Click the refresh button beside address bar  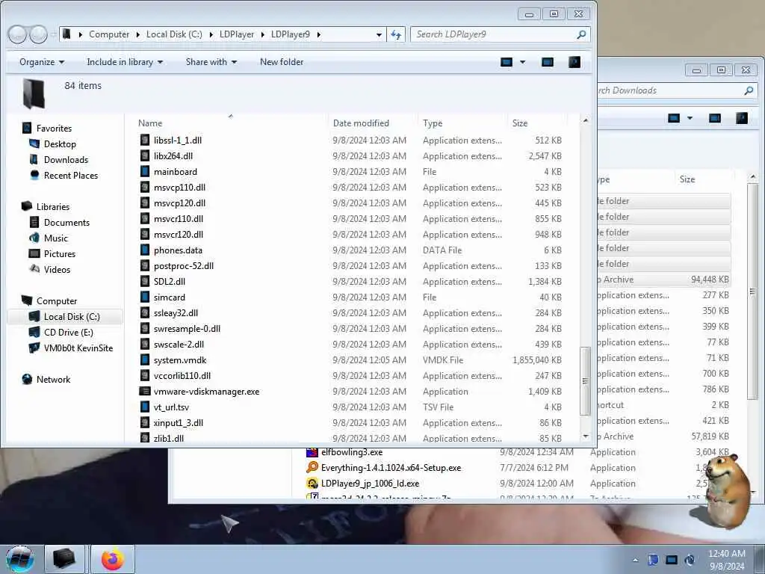[x=396, y=34]
